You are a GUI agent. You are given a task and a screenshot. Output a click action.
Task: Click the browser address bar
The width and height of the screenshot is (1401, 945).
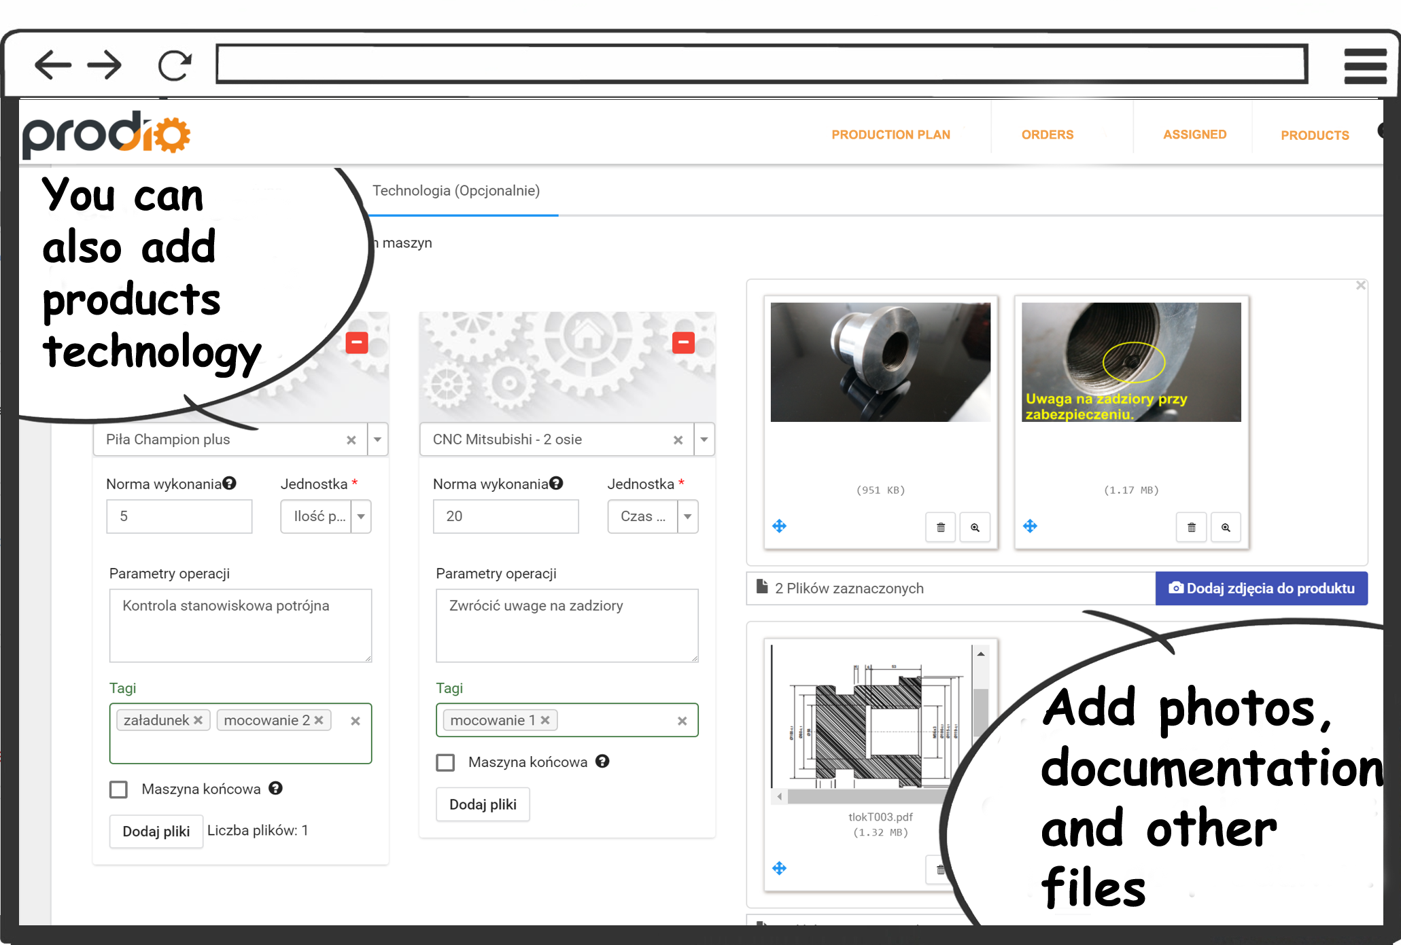(762, 65)
